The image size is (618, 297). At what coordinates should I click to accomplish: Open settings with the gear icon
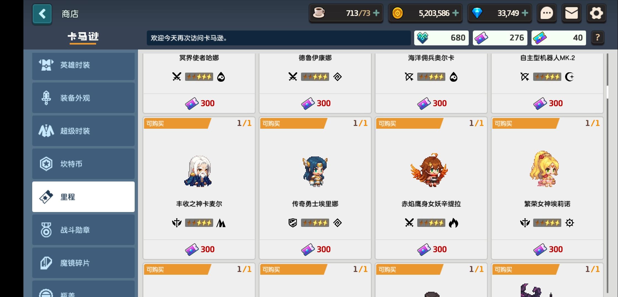(596, 13)
